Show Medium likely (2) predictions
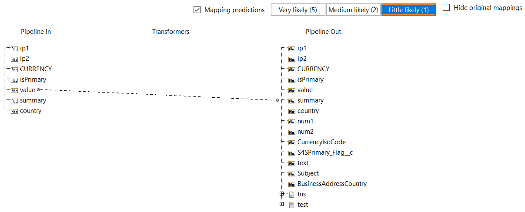 353,10
